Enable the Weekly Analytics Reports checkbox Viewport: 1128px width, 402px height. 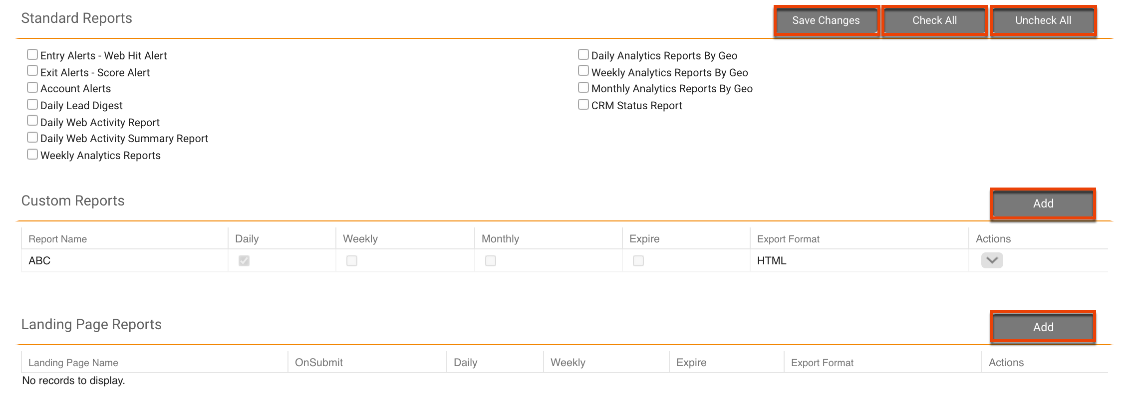[x=32, y=154]
